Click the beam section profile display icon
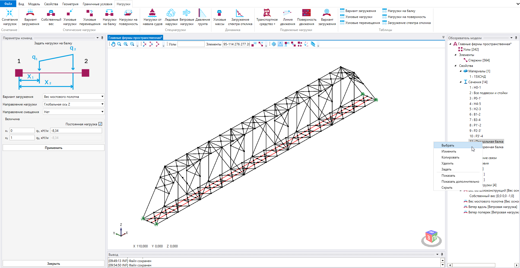Image resolution: width=520 pixels, height=268 pixels. click(313, 44)
